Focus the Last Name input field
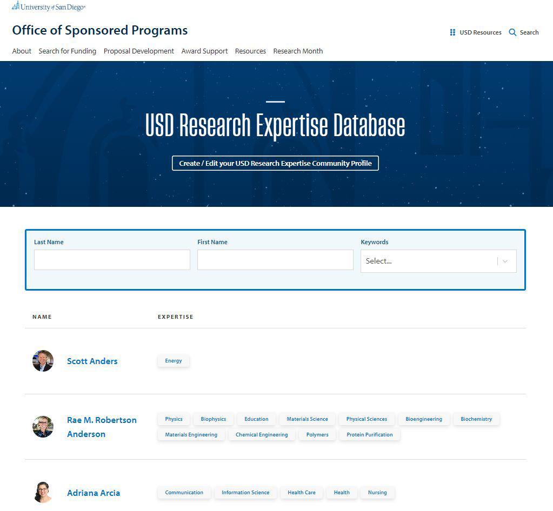Viewport: 553px width, 511px height. click(x=112, y=260)
